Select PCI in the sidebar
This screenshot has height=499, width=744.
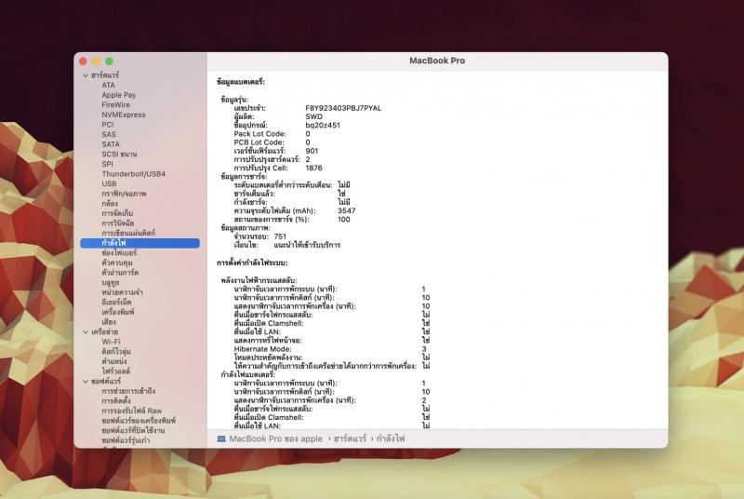point(108,125)
